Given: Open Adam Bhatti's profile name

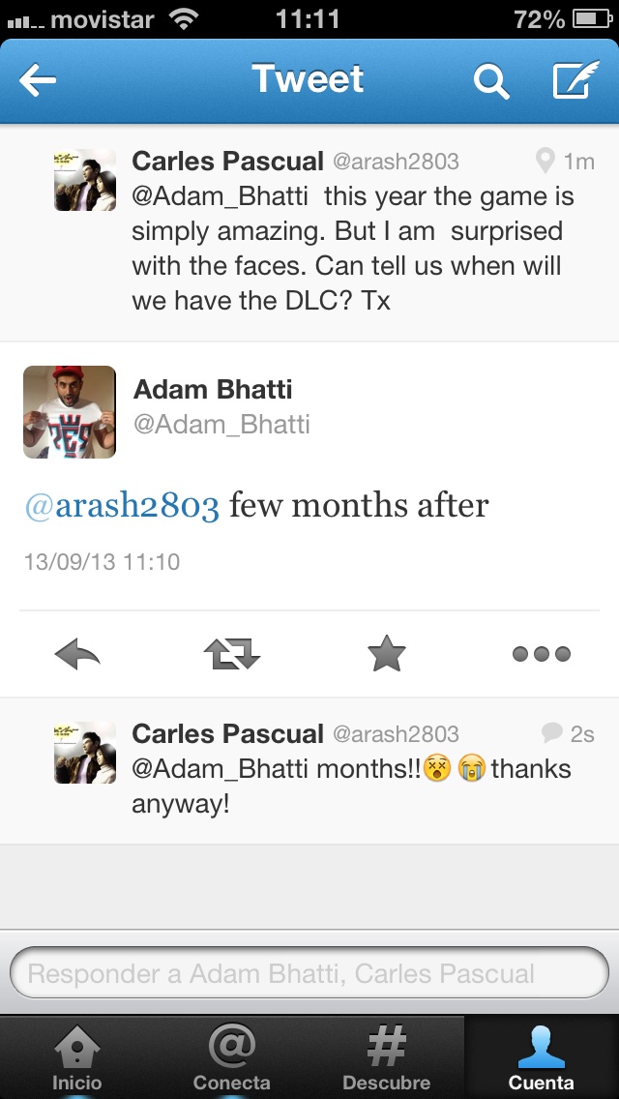Looking at the screenshot, I should [x=213, y=390].
